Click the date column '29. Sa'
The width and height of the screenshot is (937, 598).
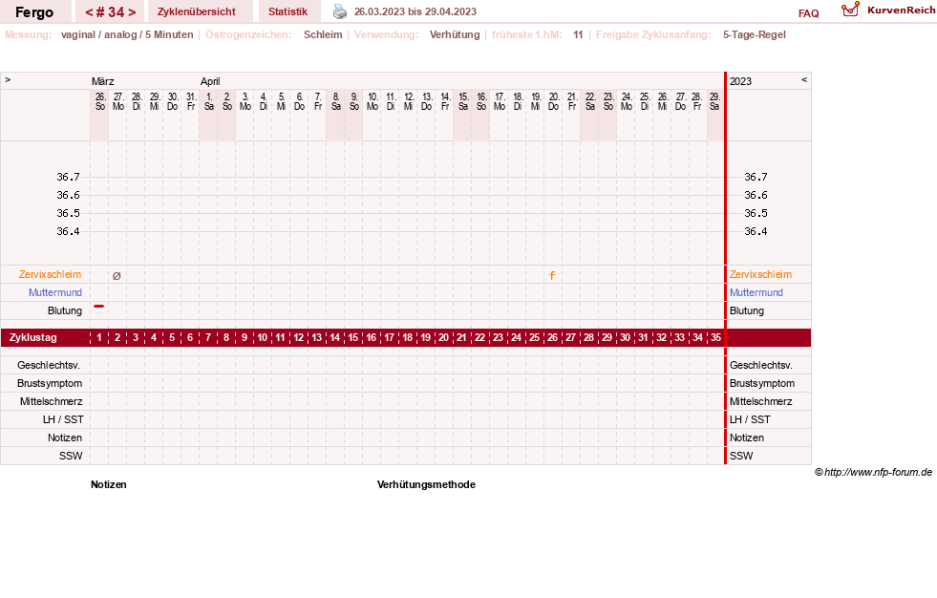(714, 101)
